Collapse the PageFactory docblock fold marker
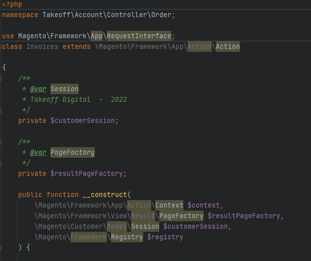This screenshot has width=311, height=261. [1, 142]
